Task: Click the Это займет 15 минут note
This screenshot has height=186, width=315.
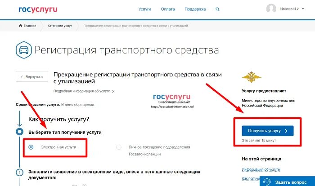Action: coord(259,141)
